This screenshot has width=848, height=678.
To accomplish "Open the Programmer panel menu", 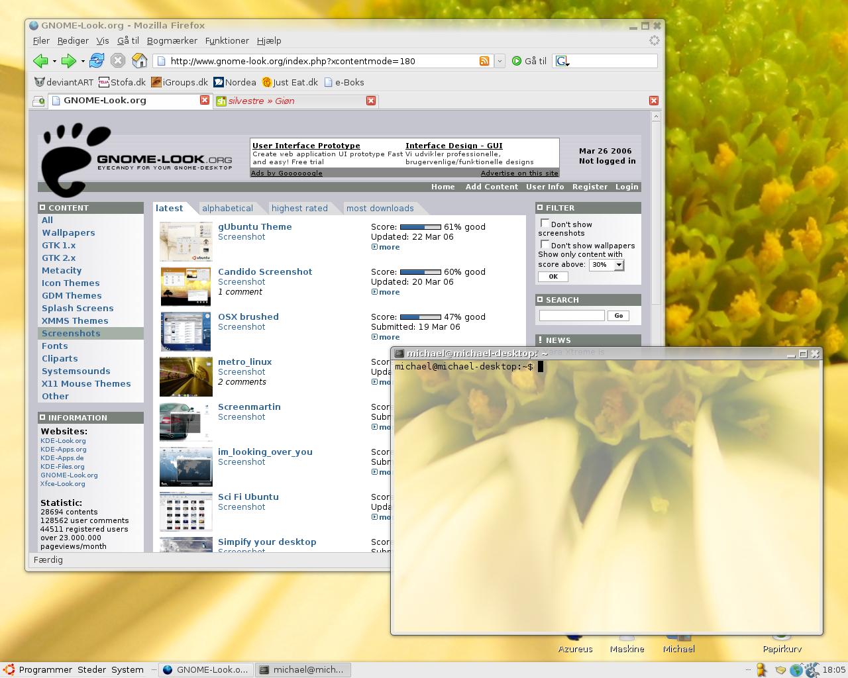I will (46, 669).
